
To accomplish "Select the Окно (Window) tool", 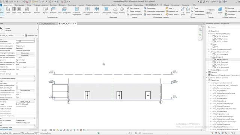I will pyautogui.click(x=19, y=10).
